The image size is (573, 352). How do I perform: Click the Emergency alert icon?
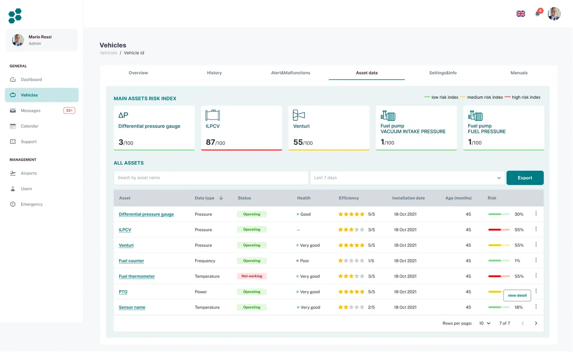13,204
